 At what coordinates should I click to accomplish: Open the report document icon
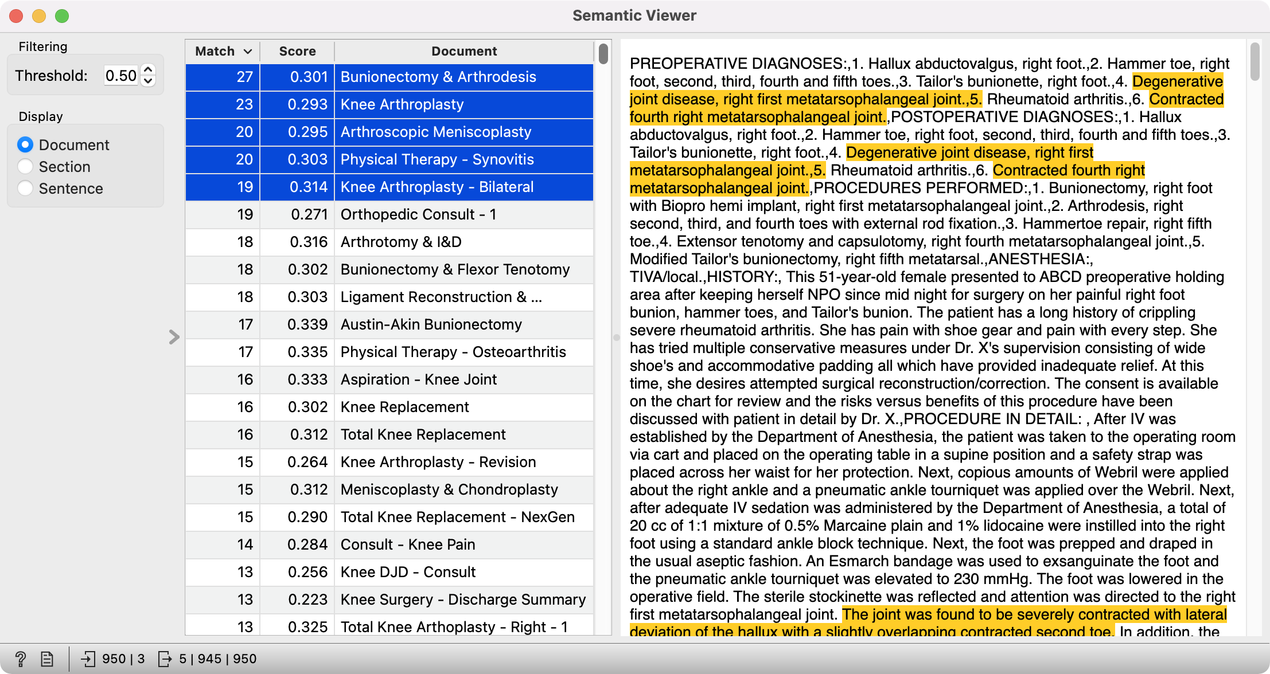click(x=47, y=659)
